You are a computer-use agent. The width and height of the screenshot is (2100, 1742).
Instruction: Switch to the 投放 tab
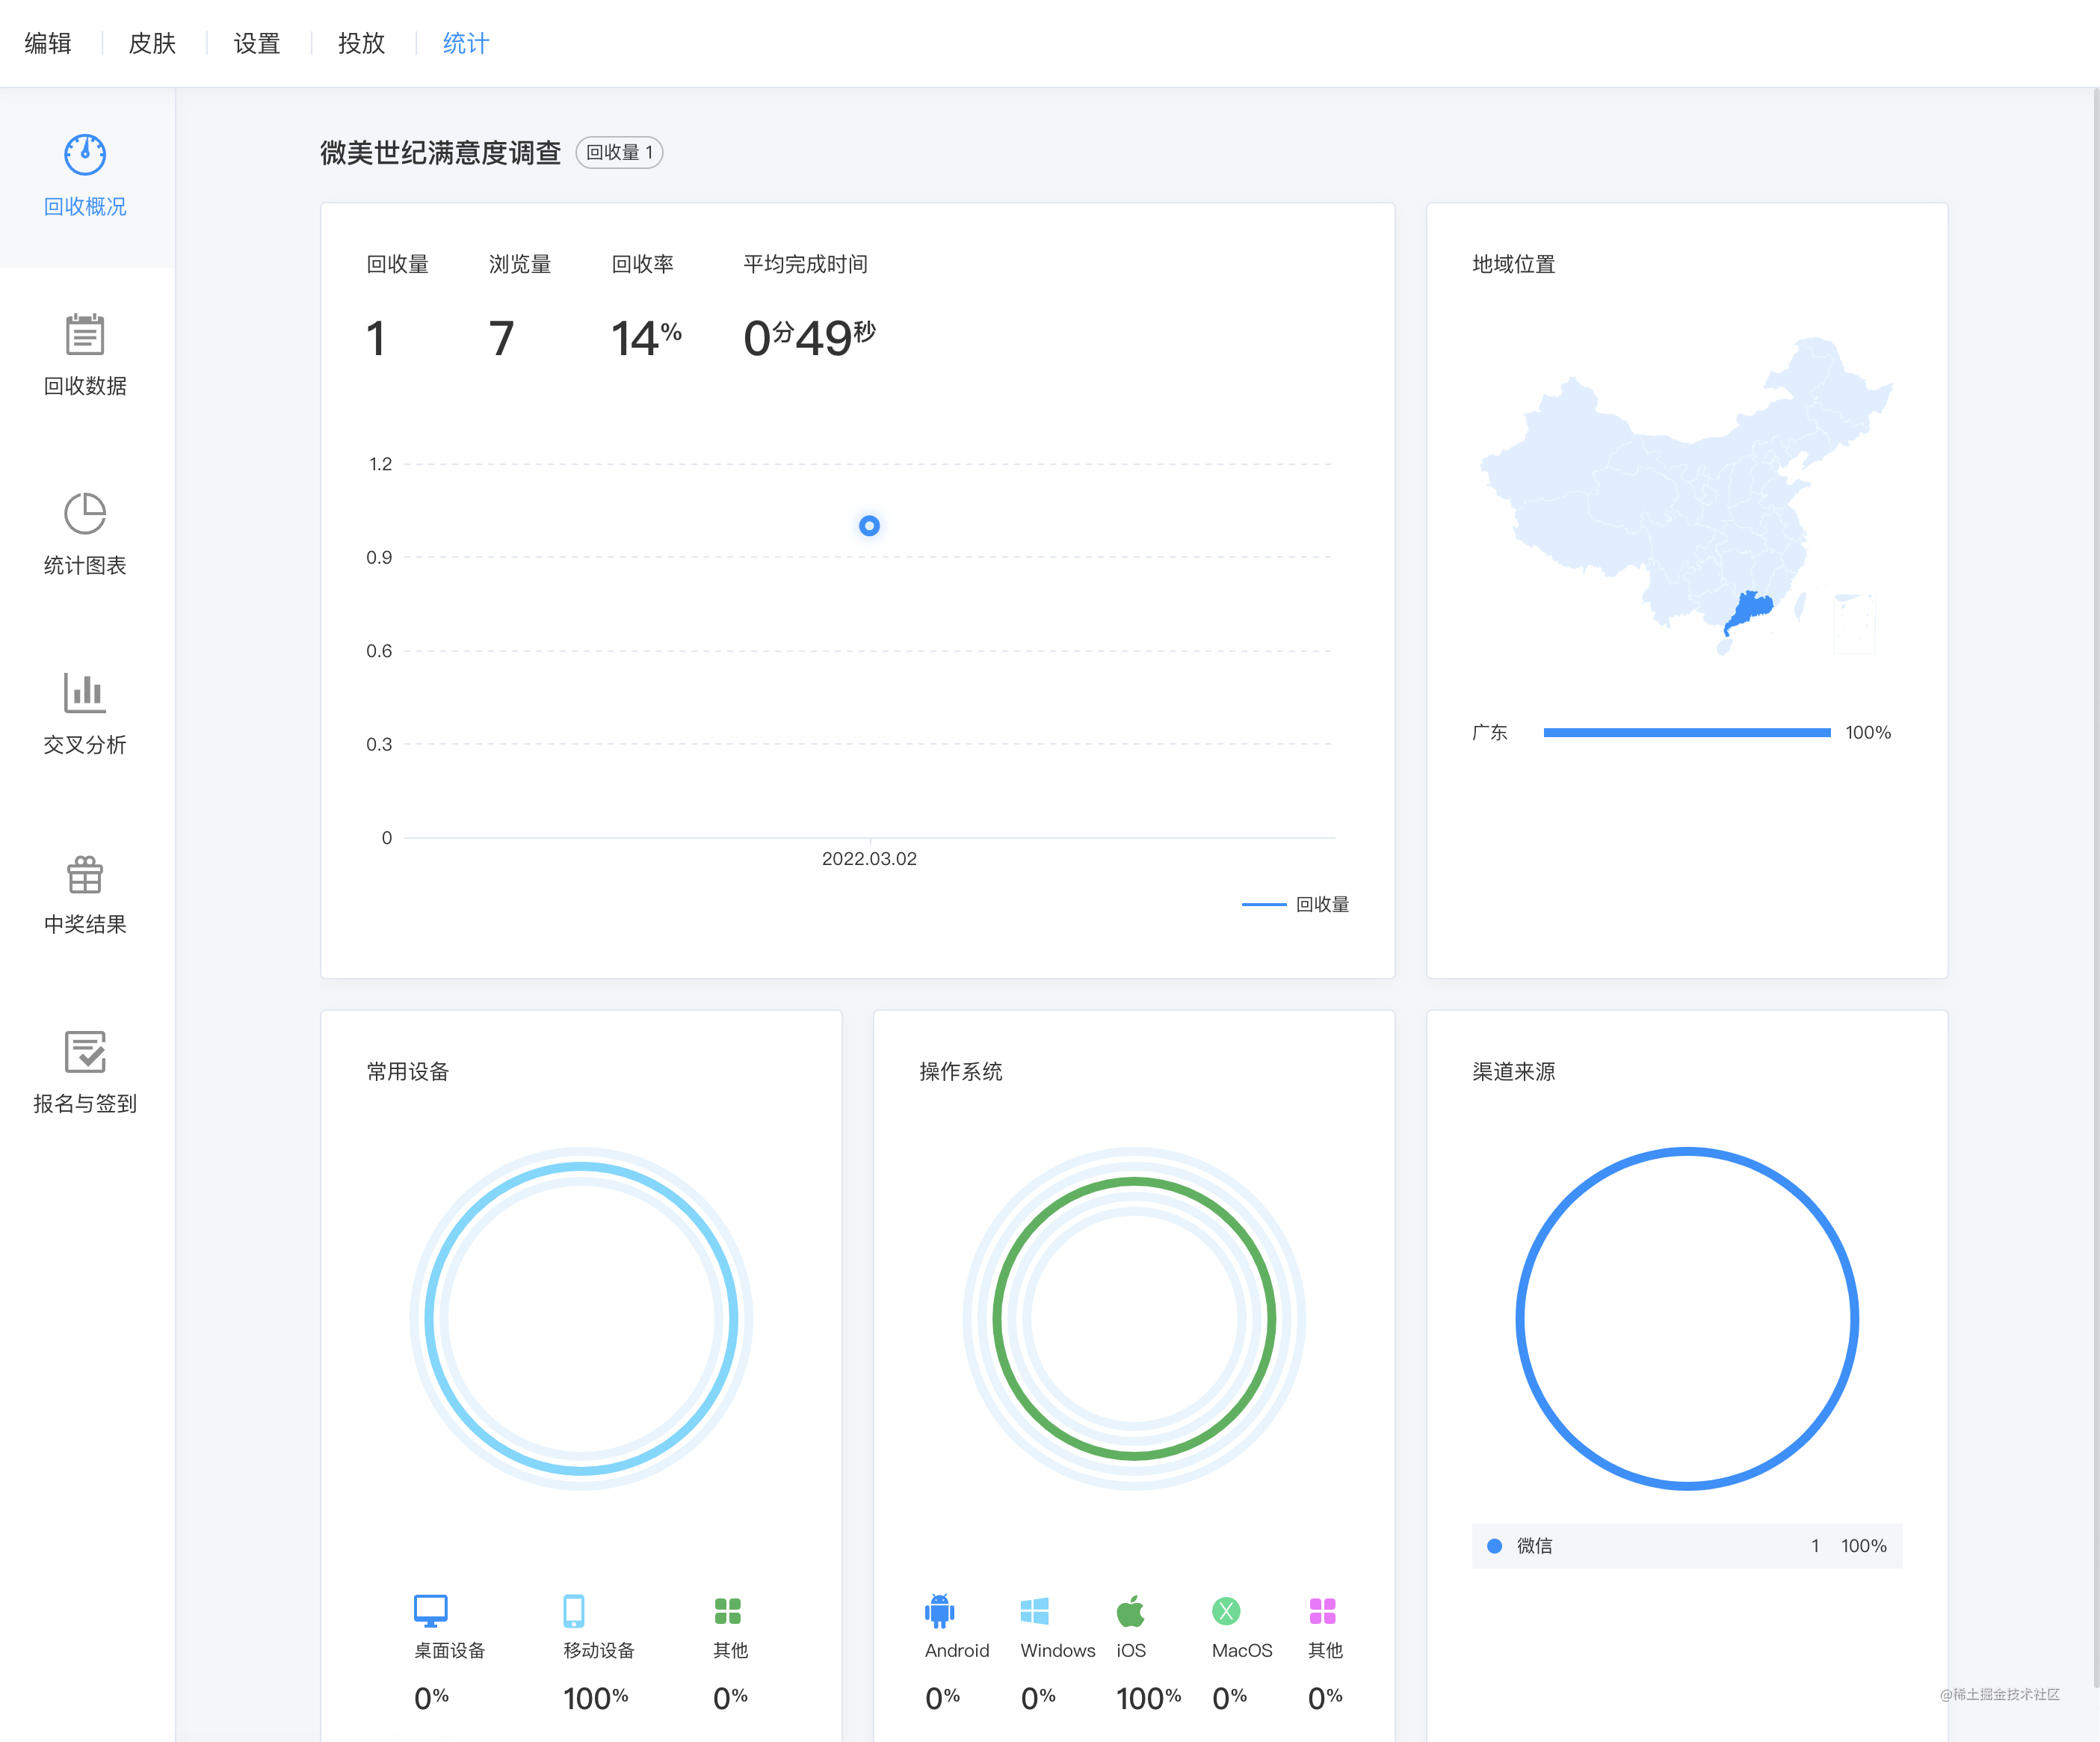coord(361,43)
